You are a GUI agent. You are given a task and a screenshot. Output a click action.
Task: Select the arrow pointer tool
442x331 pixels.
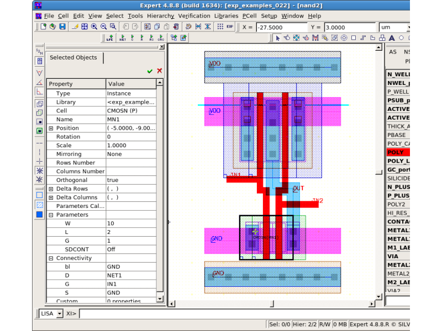(x=278, y=38)
